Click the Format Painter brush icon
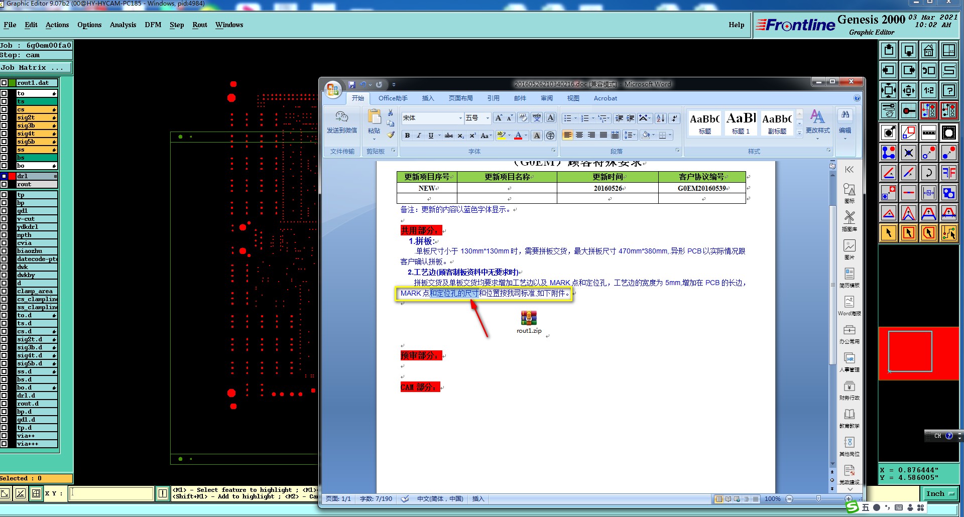964x517 pixels. tap(391, 135)
